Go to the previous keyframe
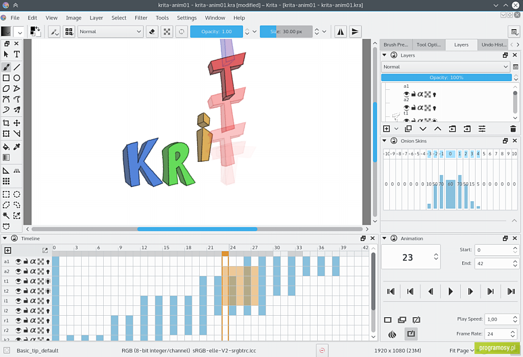The image size is (523, 357). (x=410, y=292)
